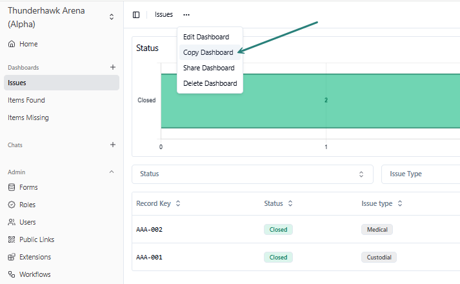Screen dimensions: 460x284
Task: Choose Delete Dashboard in the menu
Action: pyautogui.click(x=210, y=83)
